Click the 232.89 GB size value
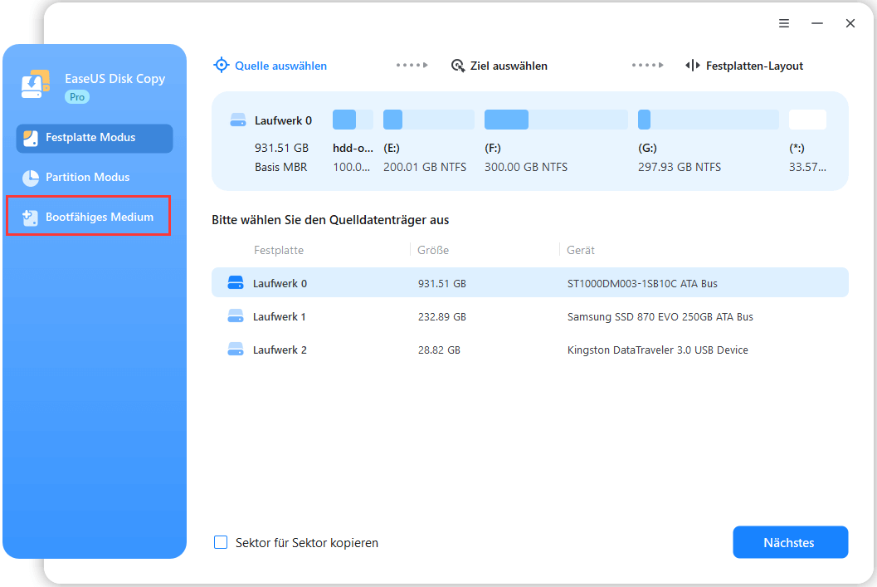The width and height of the screenshot is (877, 587). pos(442,316)
